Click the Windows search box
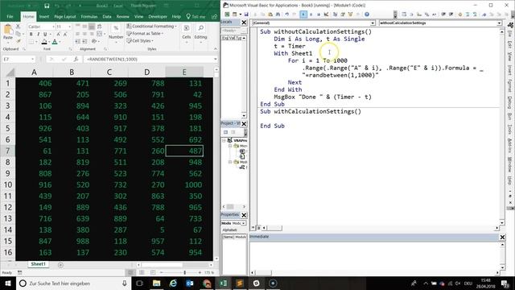The width and height of the screenshot is (515, 290). click(x=73, y=283)
